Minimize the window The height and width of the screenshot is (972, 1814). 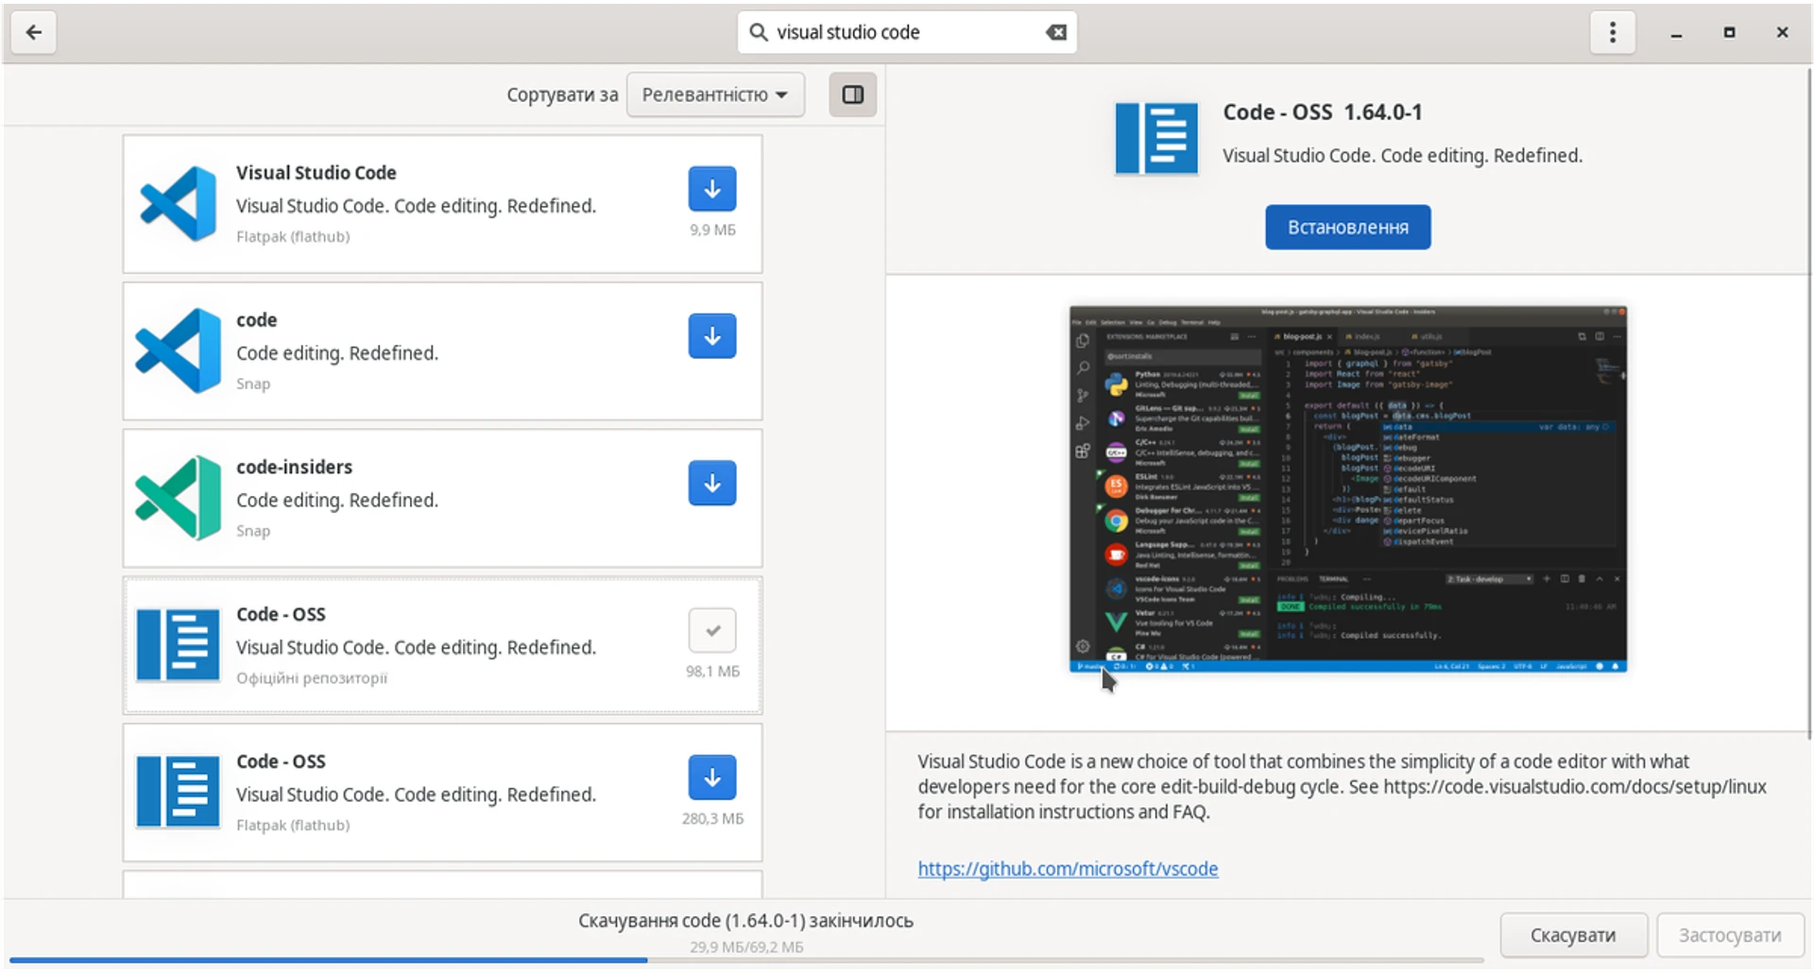click(x=1676, y=33)
